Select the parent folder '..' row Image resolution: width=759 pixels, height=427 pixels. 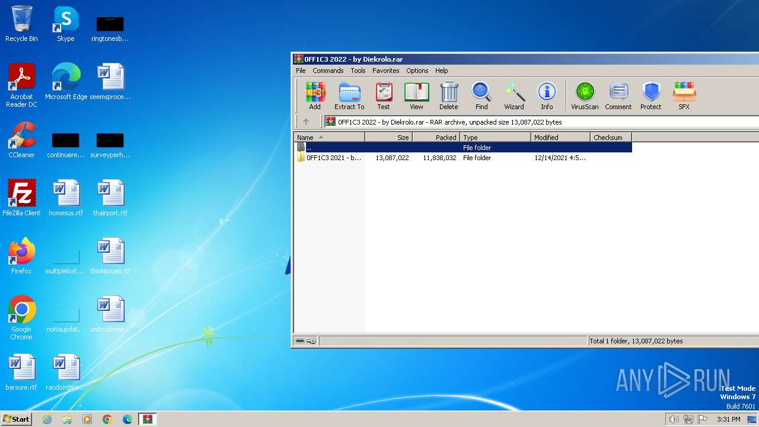click(x=463, y=147)
